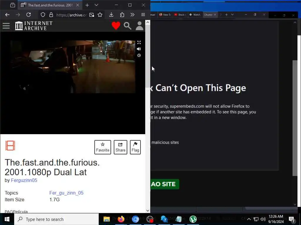Open a new tab in Archive window

[87, 5]
